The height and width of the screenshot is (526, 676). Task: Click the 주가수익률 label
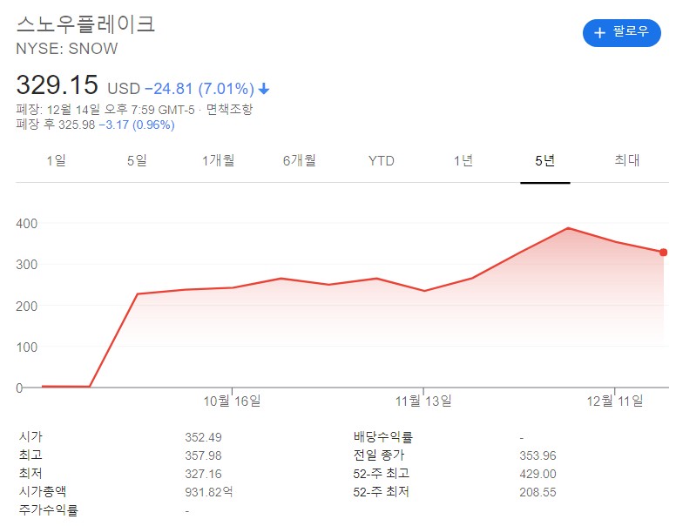point(48,510)
